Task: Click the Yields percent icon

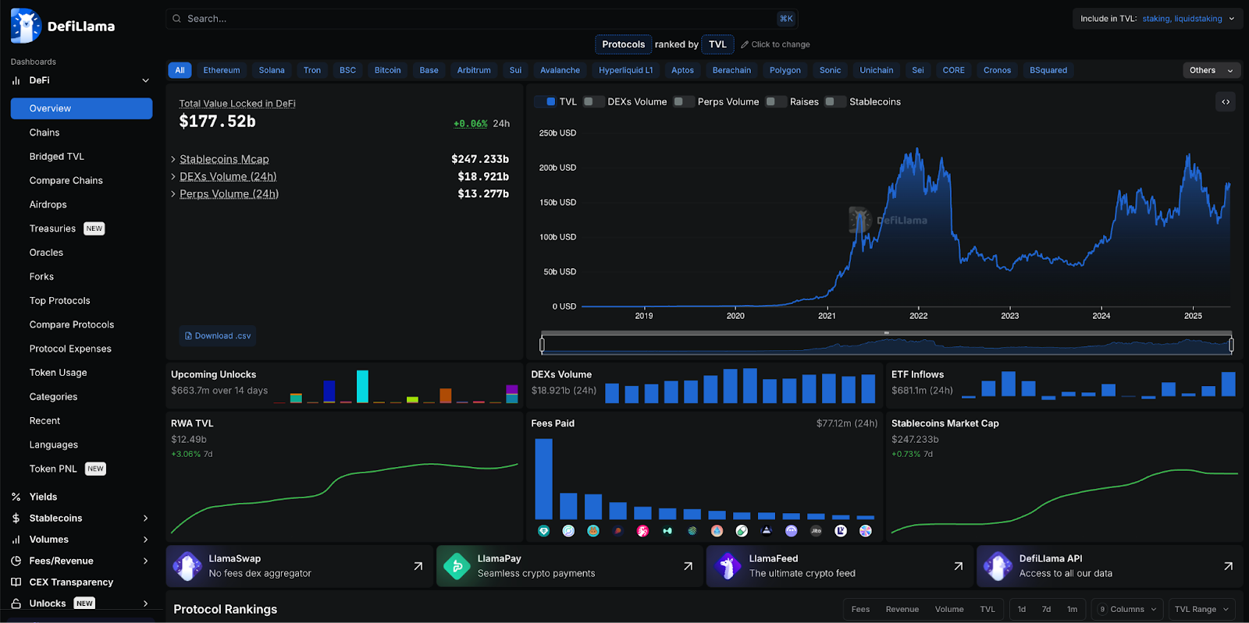Action: (16, 497)
